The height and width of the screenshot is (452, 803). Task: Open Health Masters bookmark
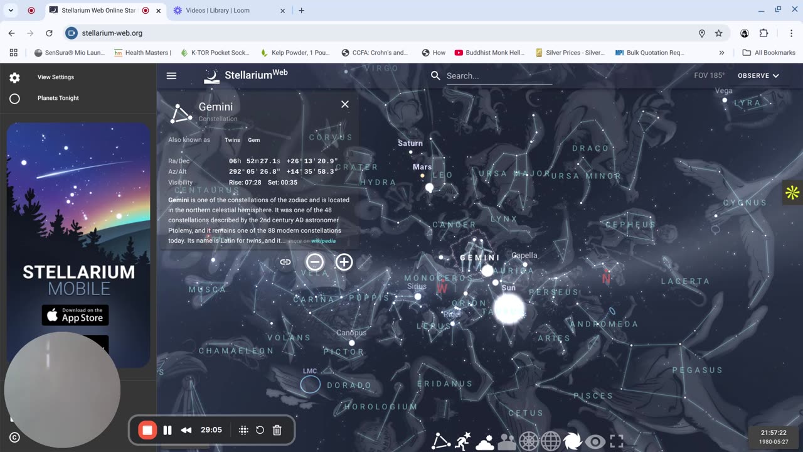point(141,53)
